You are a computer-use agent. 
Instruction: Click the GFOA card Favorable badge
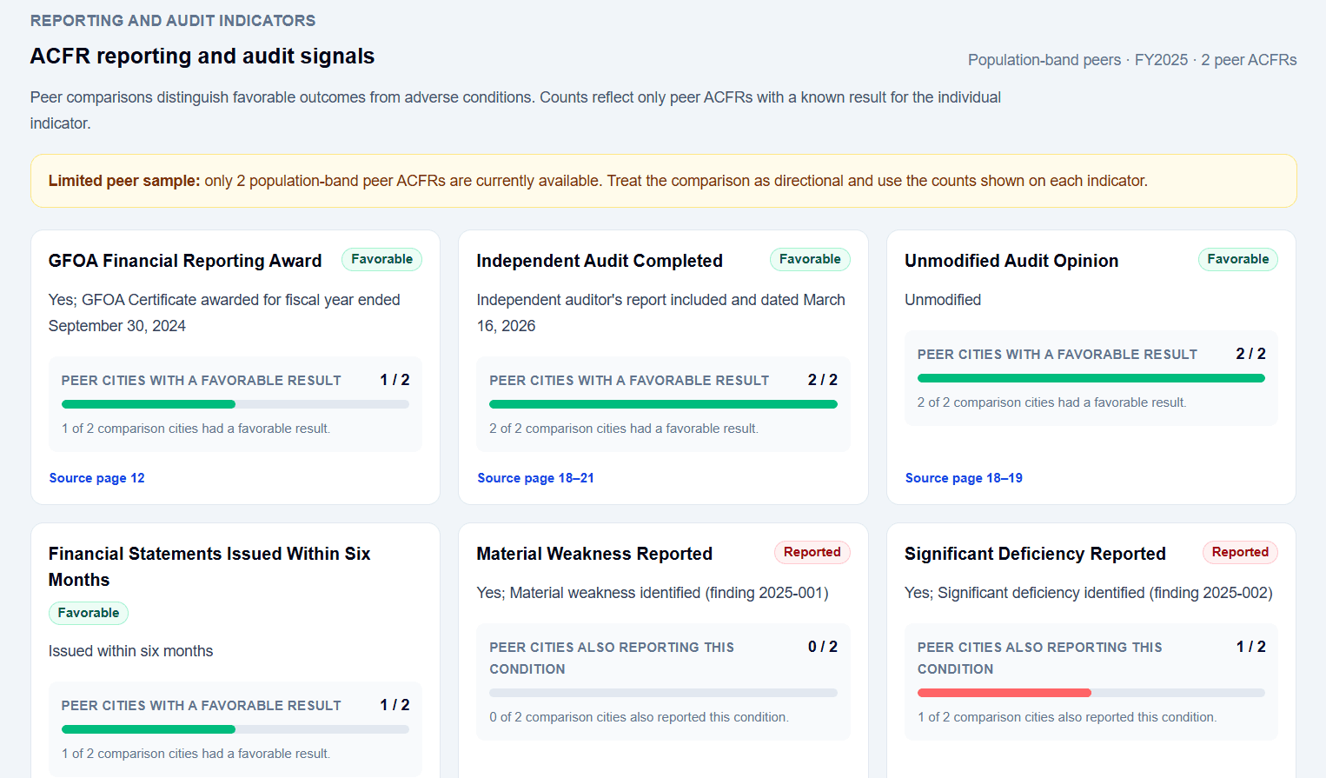(381, 259)
